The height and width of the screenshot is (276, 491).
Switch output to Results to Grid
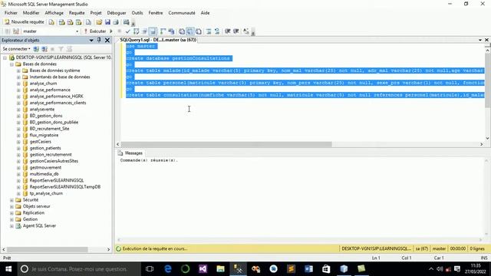pyautogui.click(x=190, y=31)
